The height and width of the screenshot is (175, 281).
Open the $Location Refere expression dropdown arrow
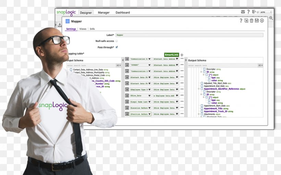149,108
